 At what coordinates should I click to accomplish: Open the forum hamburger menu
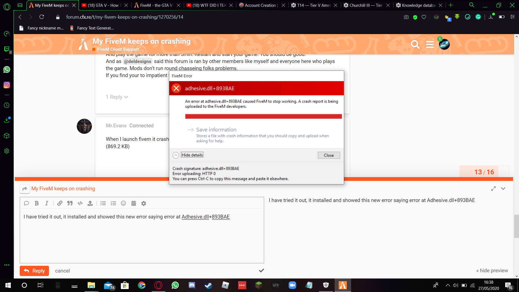click(430, 44)
